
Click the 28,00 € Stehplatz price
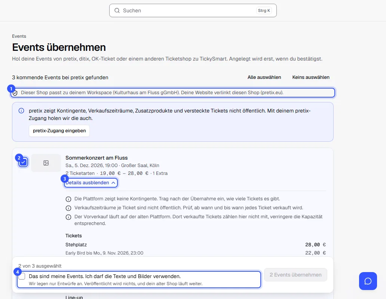point(315,245)
